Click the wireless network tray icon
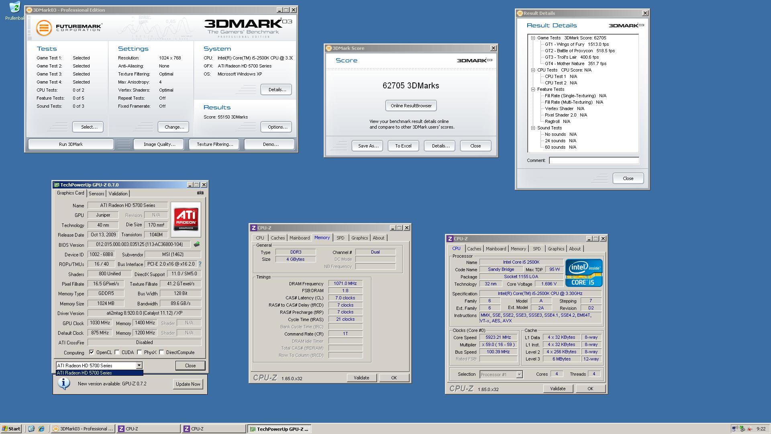771x434 pixels. 734,429
